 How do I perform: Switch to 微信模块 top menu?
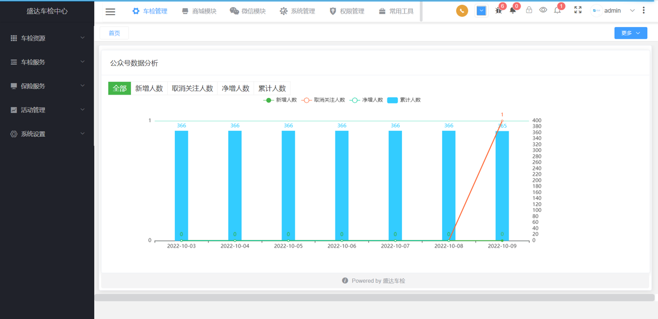tap(248, 11)
